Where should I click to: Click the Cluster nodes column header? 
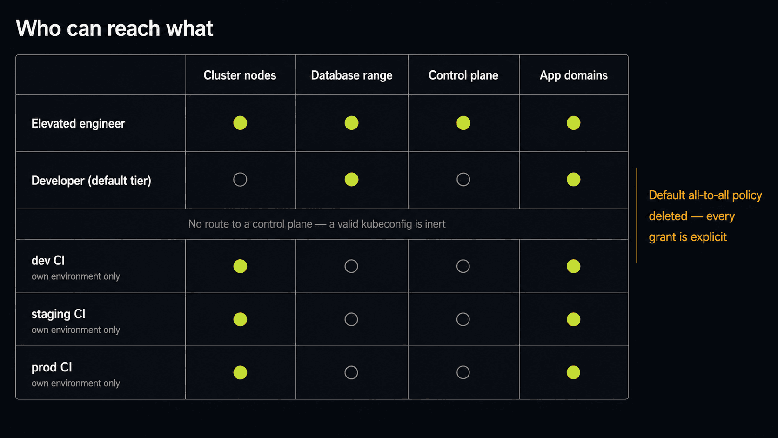(240, 75)
